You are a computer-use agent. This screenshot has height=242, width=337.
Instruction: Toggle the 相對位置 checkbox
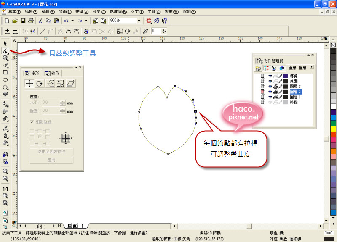pyautogui.click(x=32, y=122)
